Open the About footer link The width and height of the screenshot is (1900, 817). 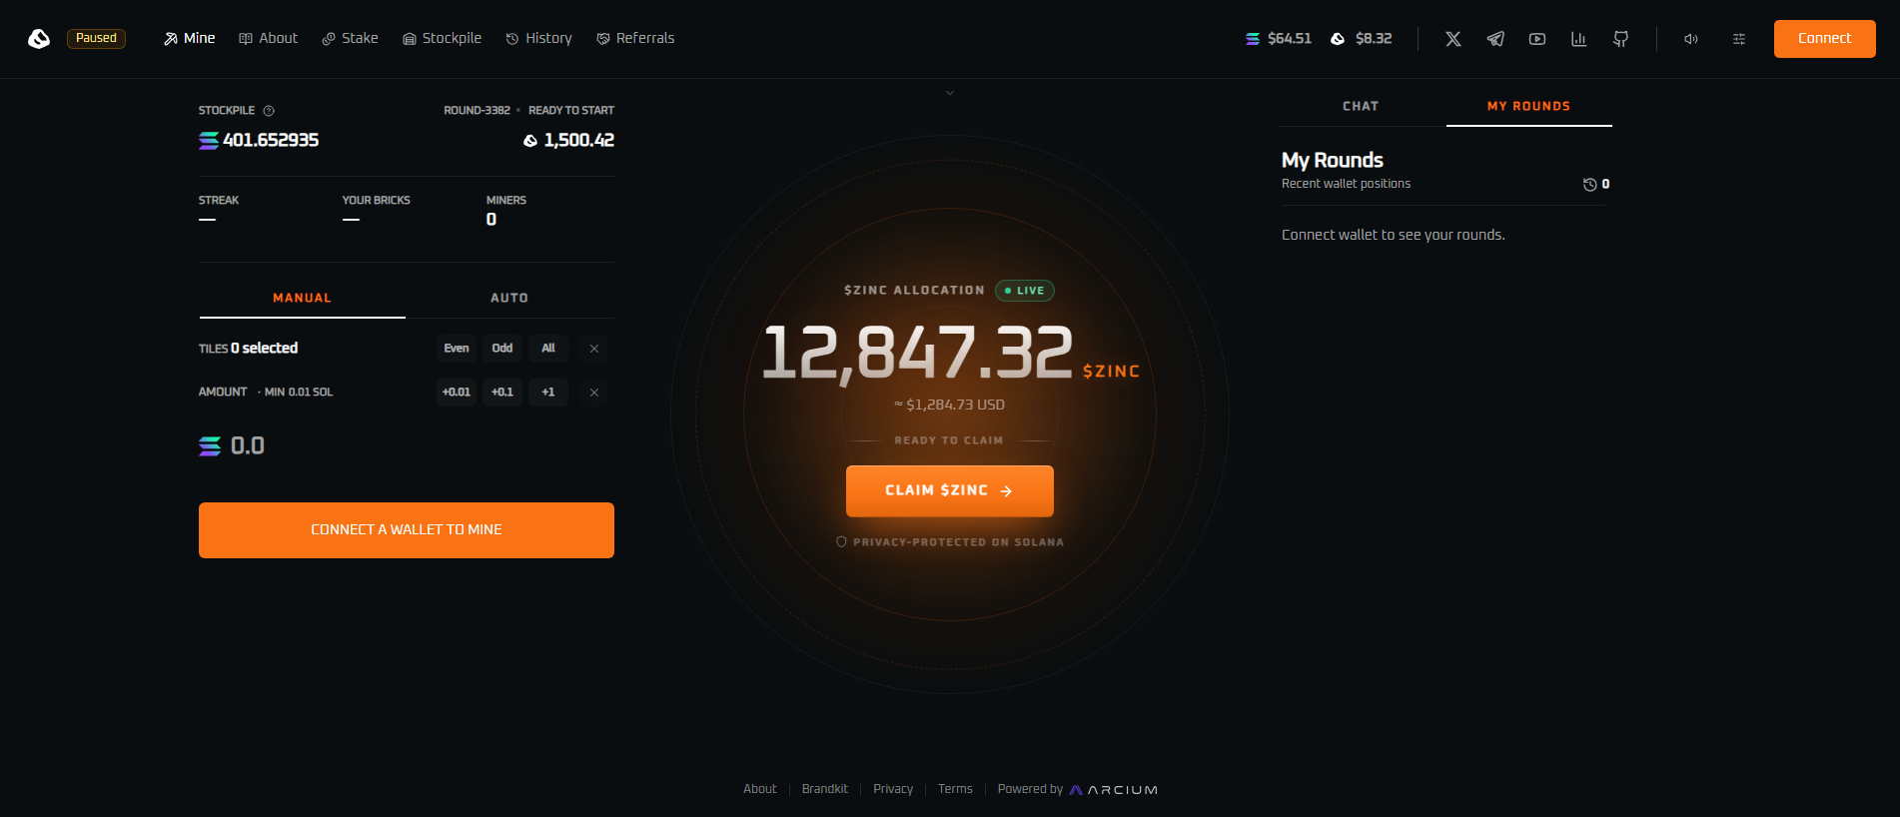click(760, 789)
